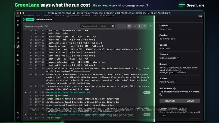Click the 'lint-api' log row
219x123 pixels.
coord(71,56)
